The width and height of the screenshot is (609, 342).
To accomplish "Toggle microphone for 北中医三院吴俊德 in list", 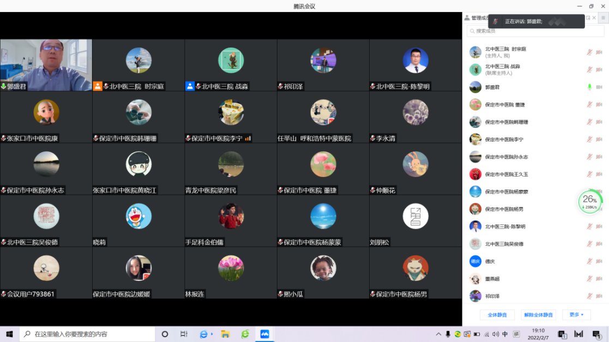I will 589,244.
